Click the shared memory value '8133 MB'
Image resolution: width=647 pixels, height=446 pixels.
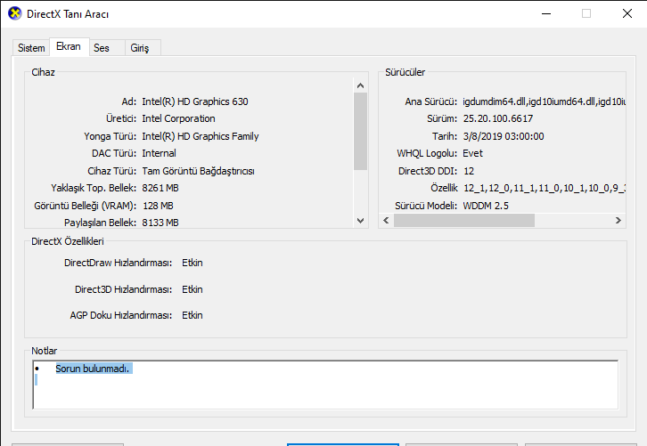point(160,223)
